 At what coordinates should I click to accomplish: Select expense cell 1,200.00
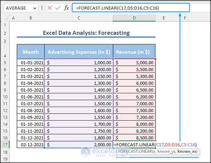coord(79,69)
